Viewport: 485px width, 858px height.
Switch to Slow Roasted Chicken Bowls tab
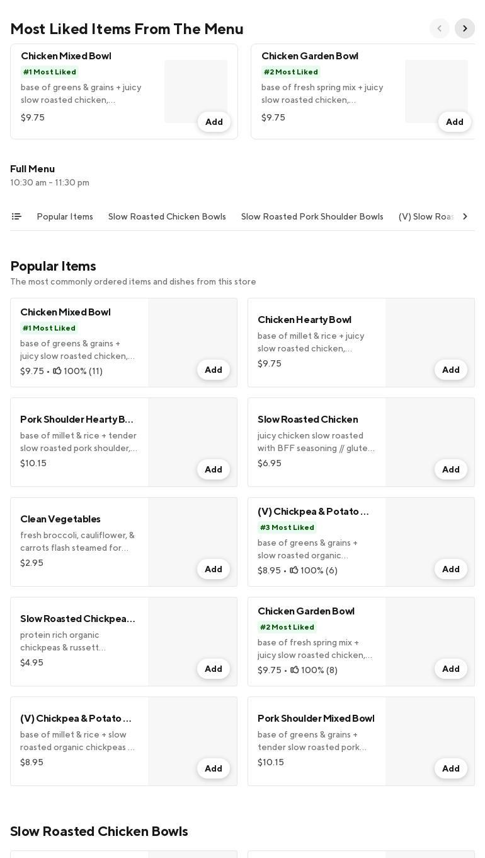(x=167, y=216)
